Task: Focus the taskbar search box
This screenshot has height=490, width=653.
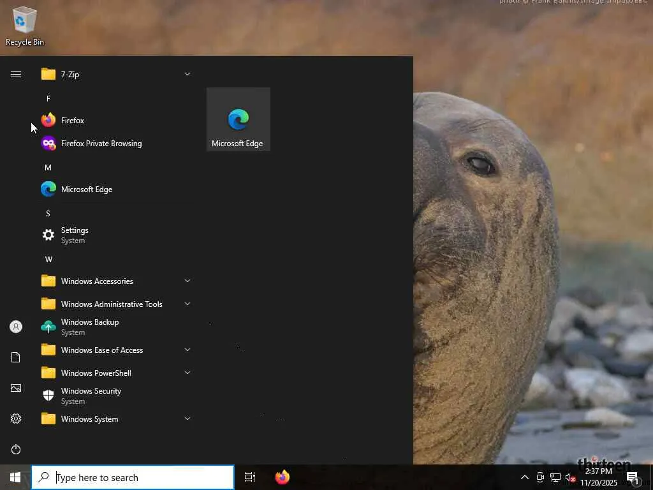Action: coord(133,477)
